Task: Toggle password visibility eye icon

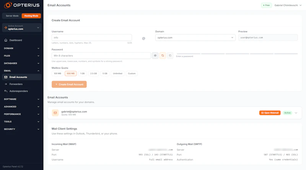Action: tap(155, 56)
